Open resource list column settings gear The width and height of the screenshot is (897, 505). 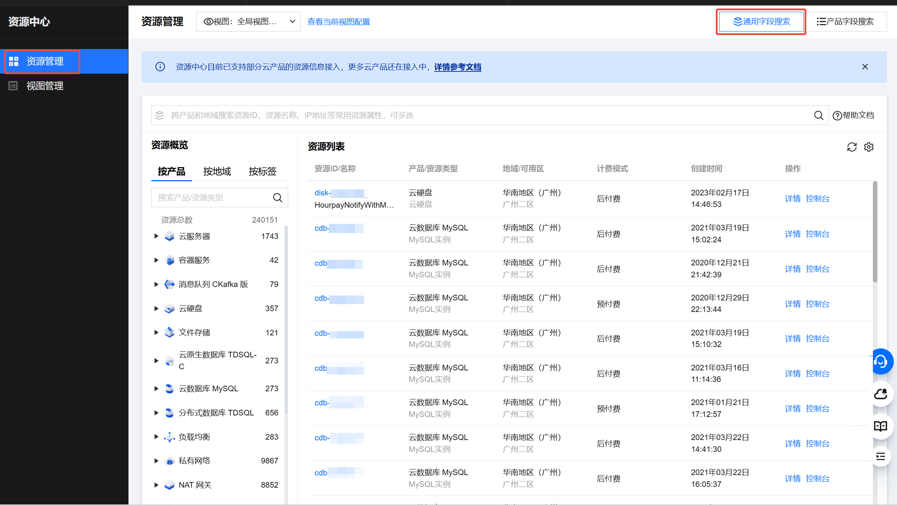coord(868,147)
